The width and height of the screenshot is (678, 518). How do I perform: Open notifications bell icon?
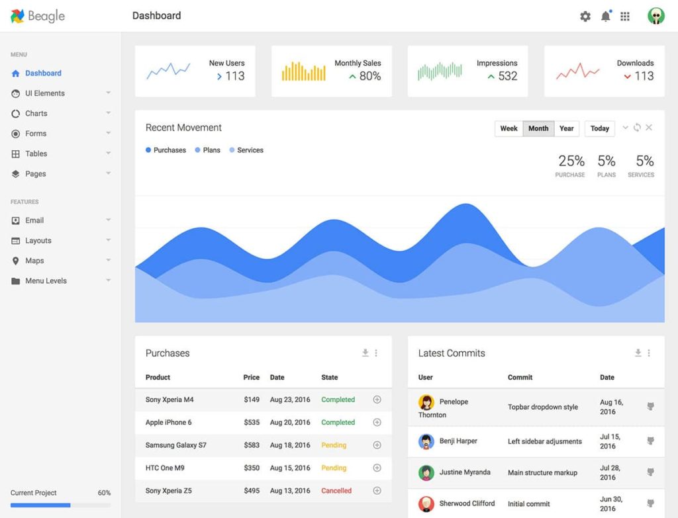pyautogui.click(x=606, y=16)
